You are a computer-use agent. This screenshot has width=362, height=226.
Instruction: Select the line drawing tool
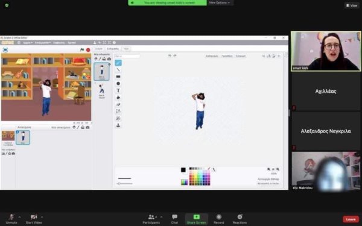[118, 70]
